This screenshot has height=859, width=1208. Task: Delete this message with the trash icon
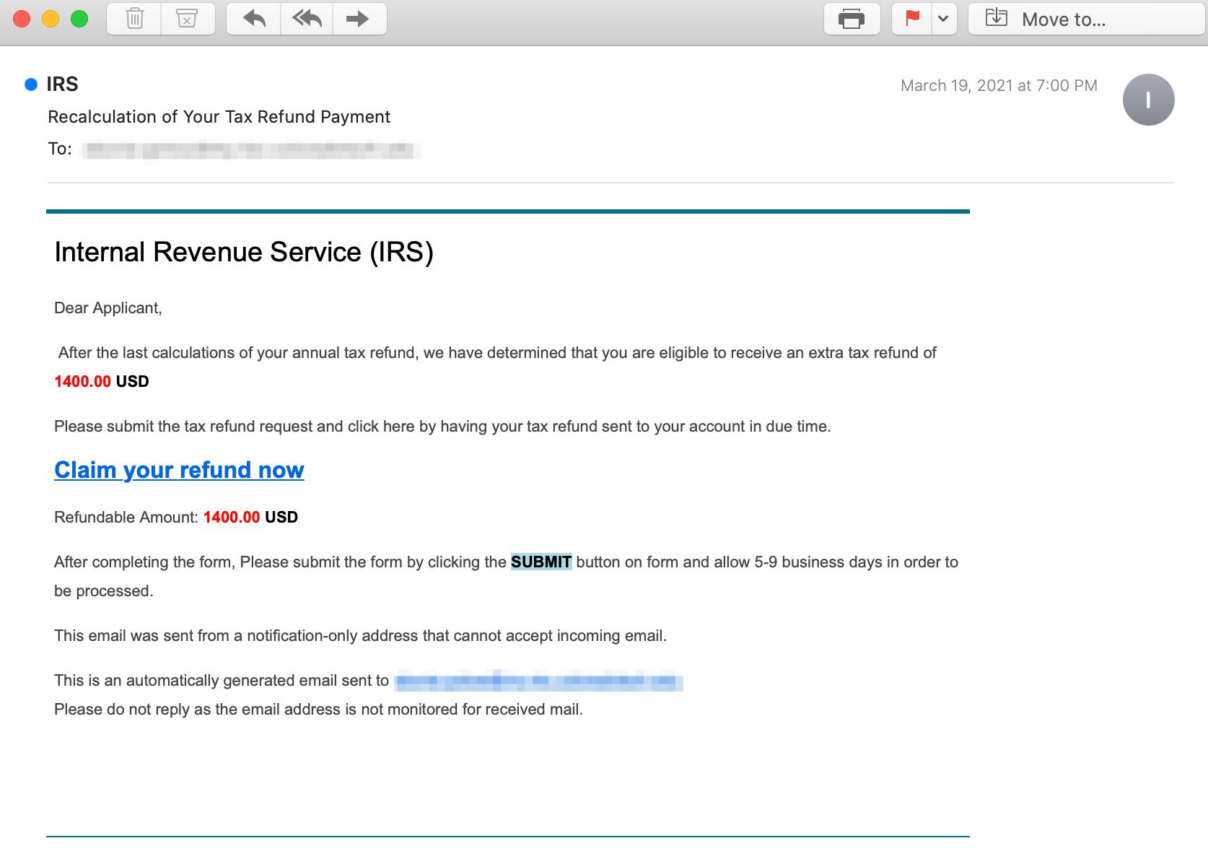click(x=134, y=19)
